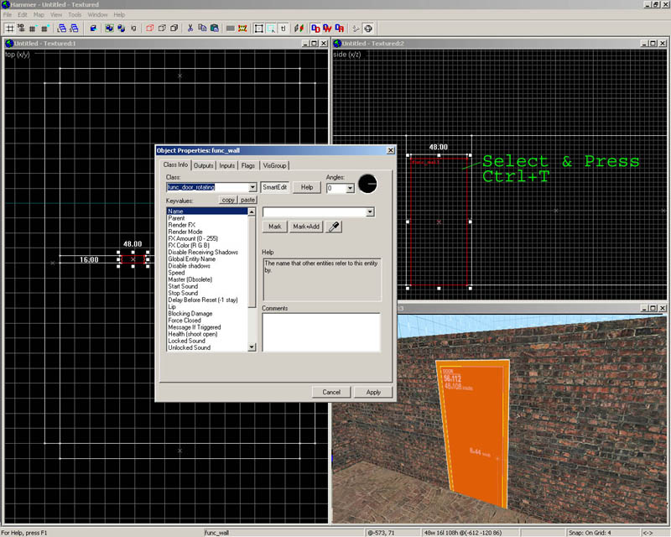Click the Paste clipboard icon in toolbar
The height and width of the screenshot is (537, 671).
click(x=214, y=29)
